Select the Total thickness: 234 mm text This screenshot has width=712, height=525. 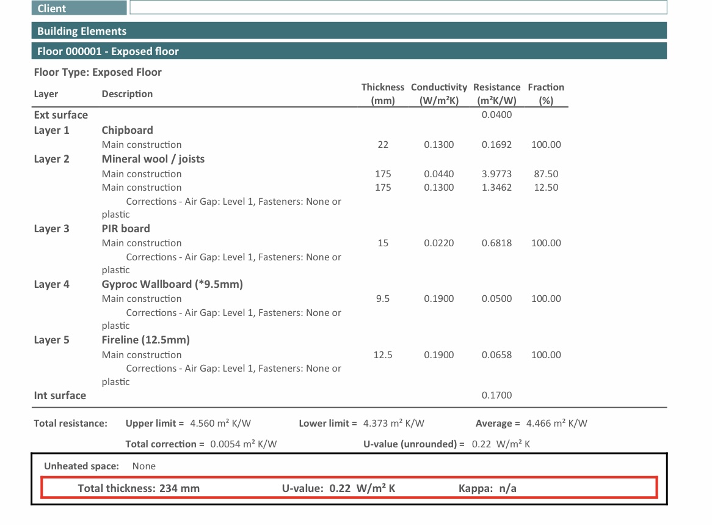139,488
